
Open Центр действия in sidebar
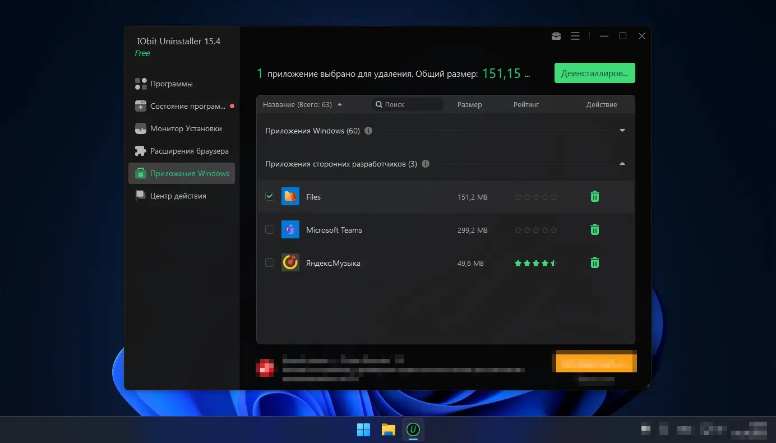coord(182,196)
